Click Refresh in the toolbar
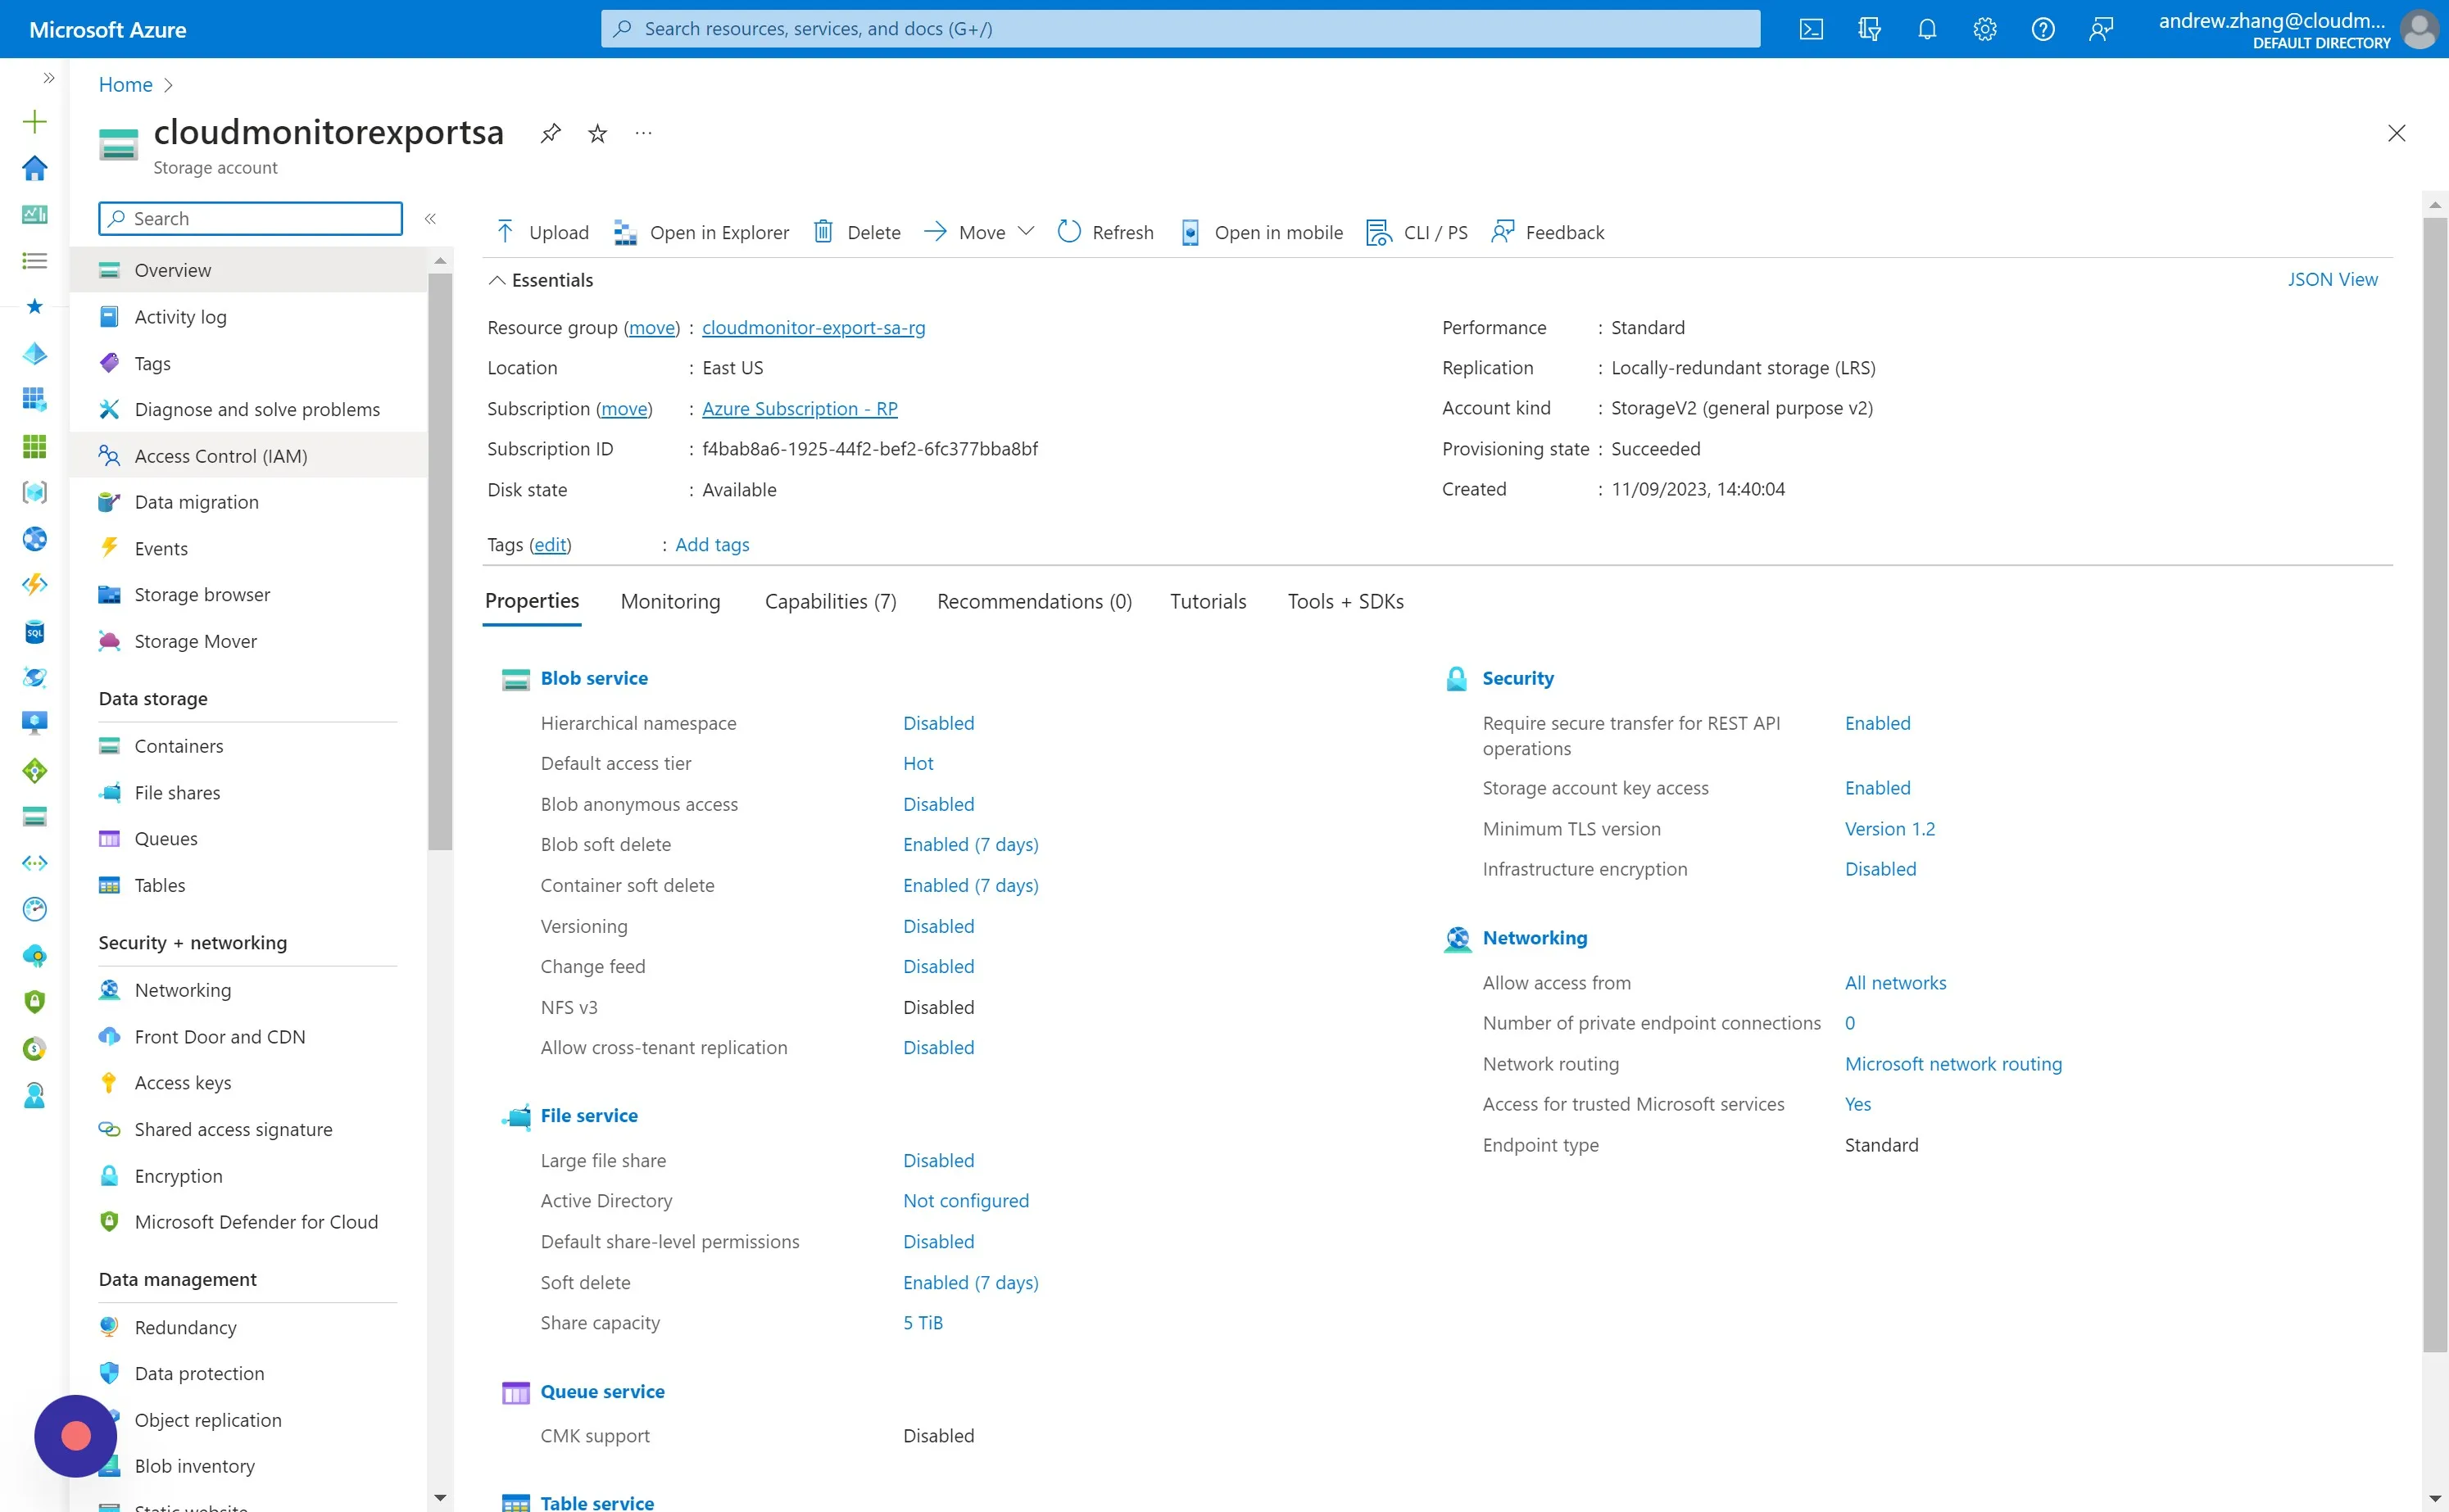The height and width of the screenshot is (1512, 2449). pos(1105,232)
